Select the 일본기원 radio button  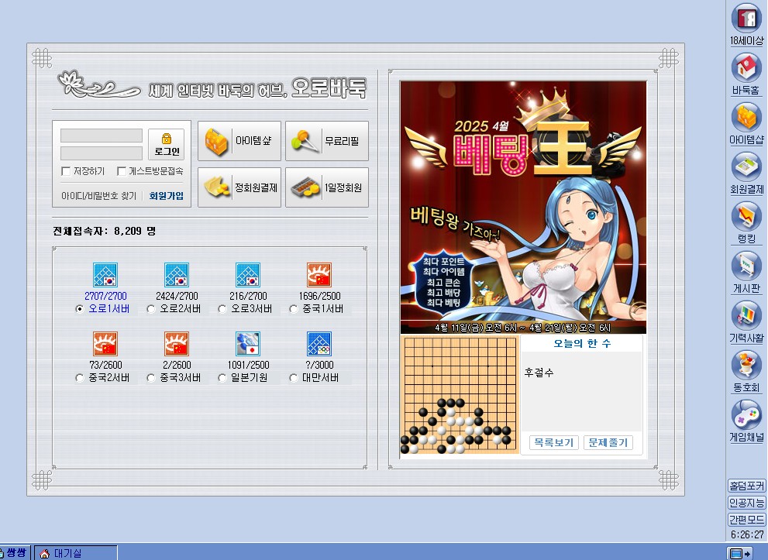tap(222, 378)
